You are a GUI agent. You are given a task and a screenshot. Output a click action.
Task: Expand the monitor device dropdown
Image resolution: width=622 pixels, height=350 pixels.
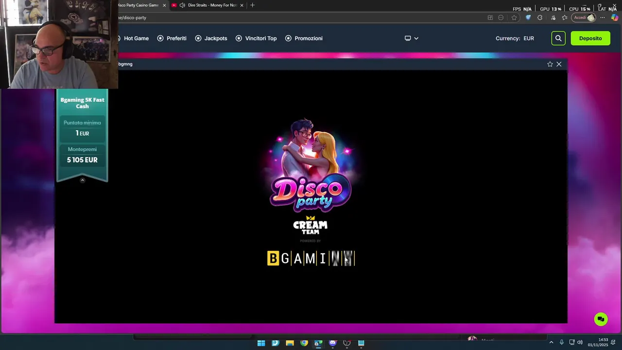412,38
